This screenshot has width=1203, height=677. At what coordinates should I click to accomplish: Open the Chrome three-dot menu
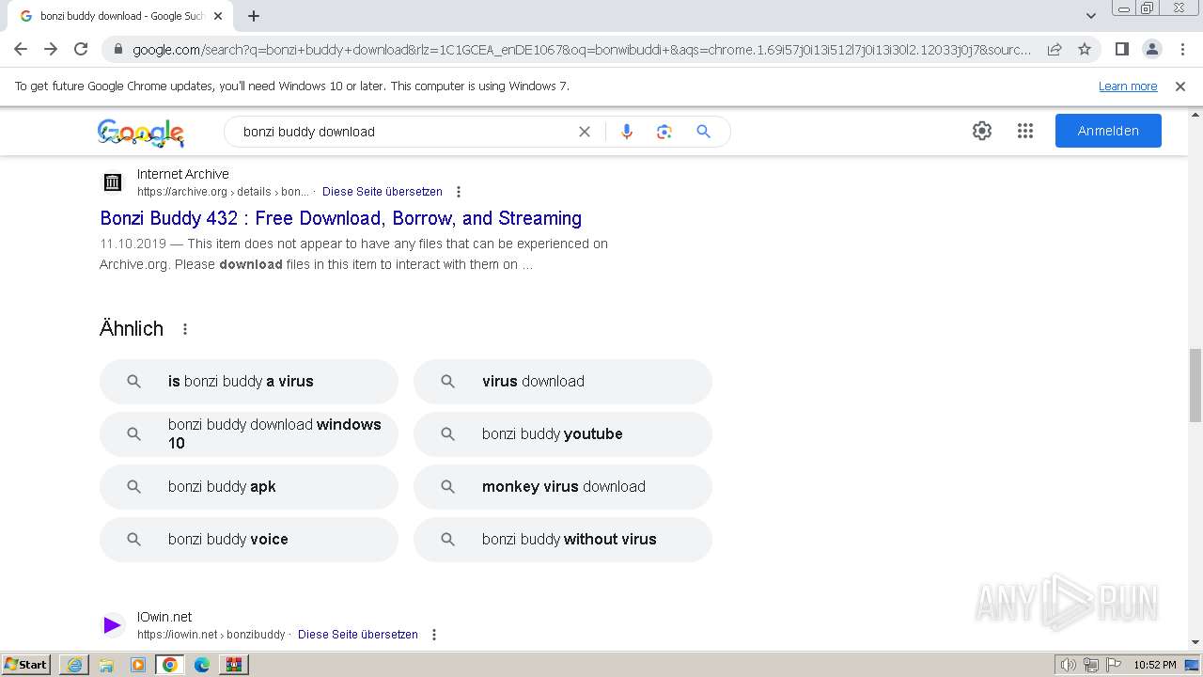point(1181,49)
